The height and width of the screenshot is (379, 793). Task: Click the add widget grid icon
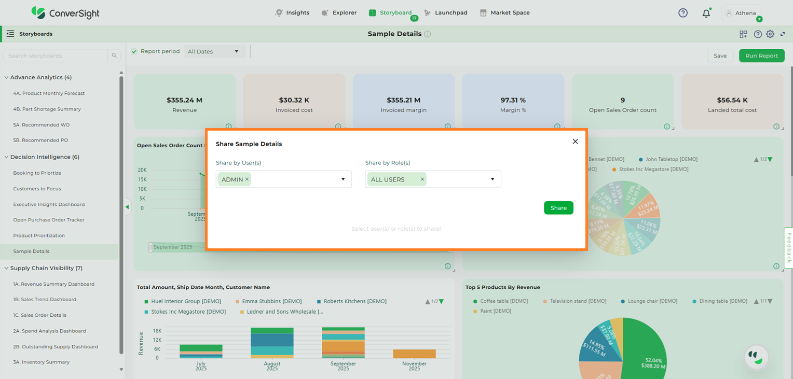point(743,34)
